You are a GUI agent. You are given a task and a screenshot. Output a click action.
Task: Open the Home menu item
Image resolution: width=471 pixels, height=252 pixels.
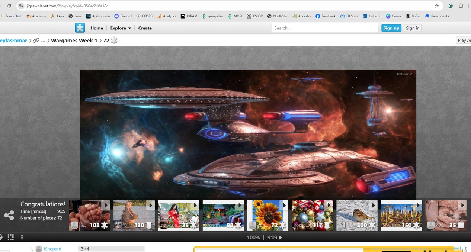tap(97, 28)
